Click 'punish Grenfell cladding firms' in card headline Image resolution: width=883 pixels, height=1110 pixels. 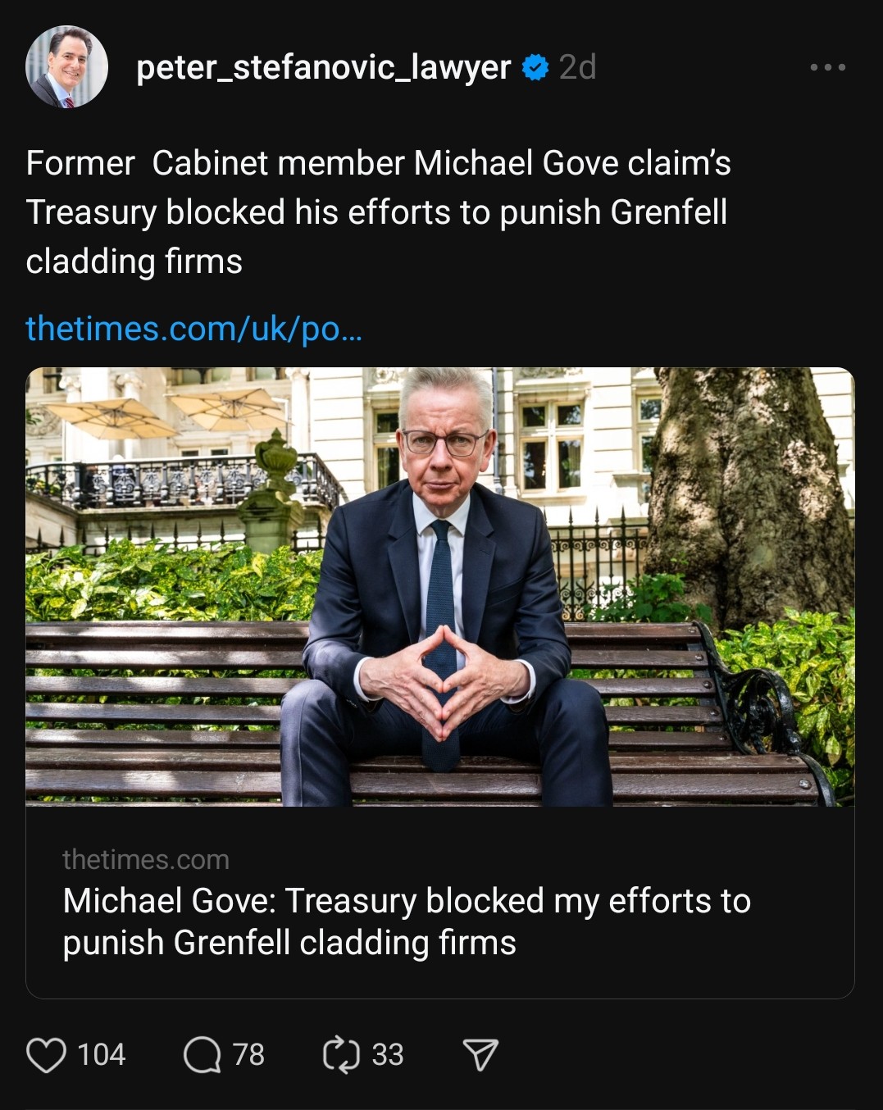[289, 943]
